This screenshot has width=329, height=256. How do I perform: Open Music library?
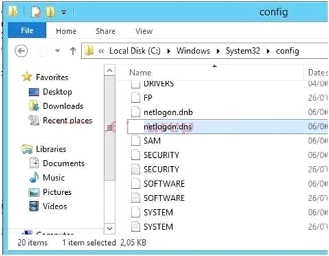point(53,178)
